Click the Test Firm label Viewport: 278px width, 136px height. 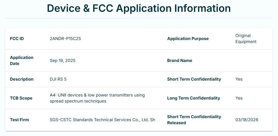(19, 120)
